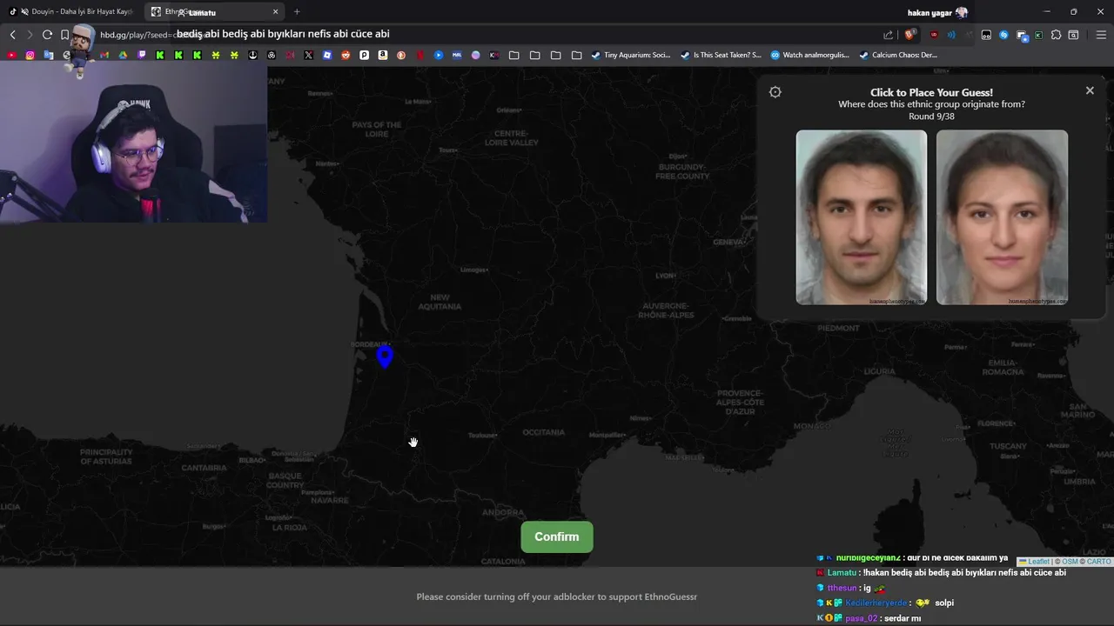Open the anchor icon bookmark
Viewport: 1114px width, 626px height.
tap(253, 55)
